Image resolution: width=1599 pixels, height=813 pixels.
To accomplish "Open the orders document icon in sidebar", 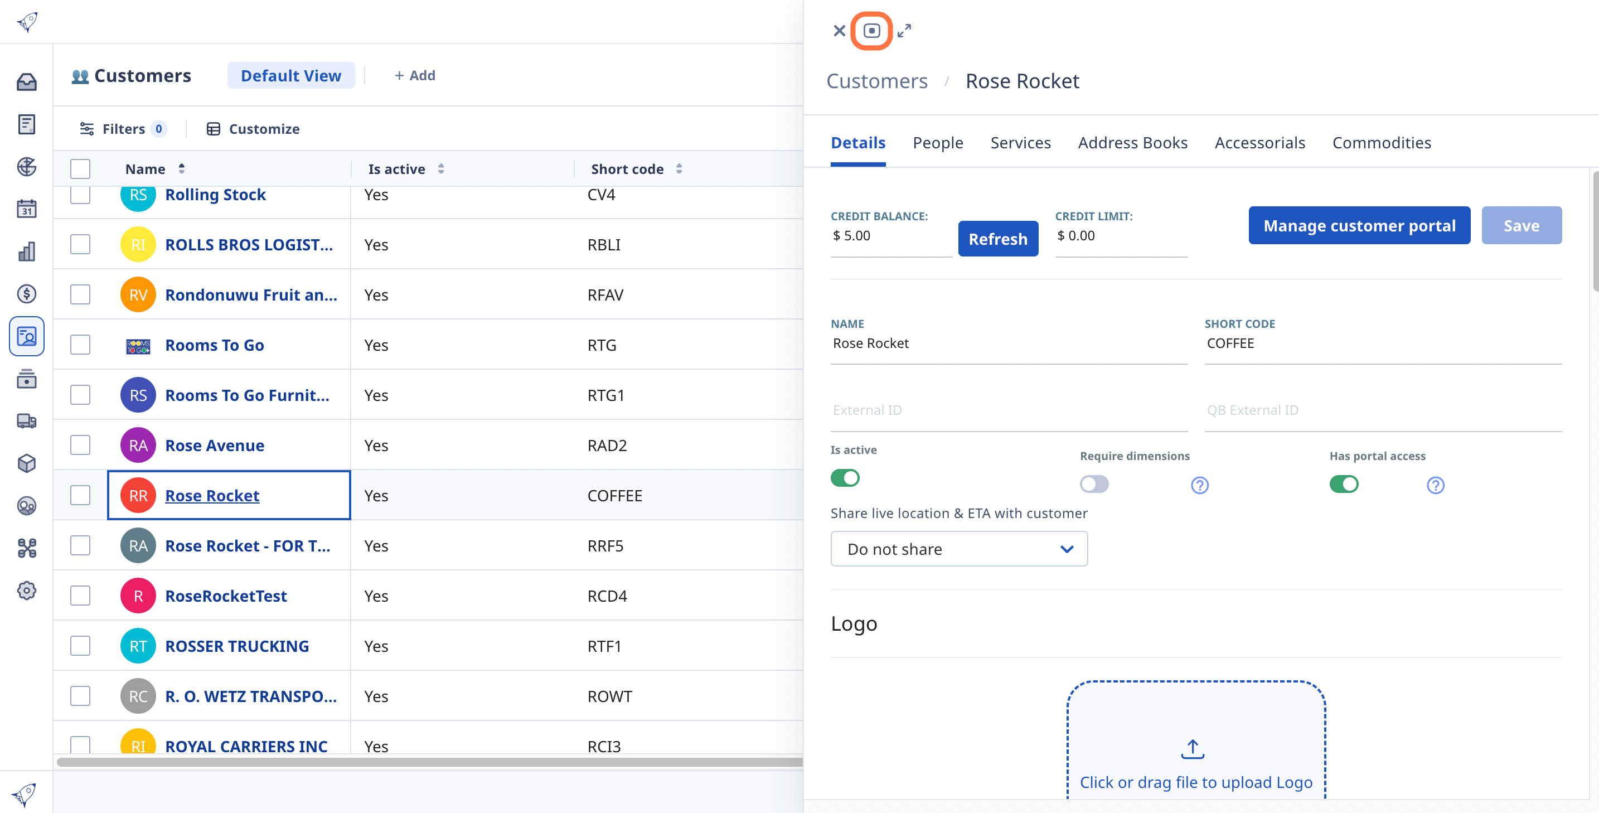I will [x=27, y=125].
